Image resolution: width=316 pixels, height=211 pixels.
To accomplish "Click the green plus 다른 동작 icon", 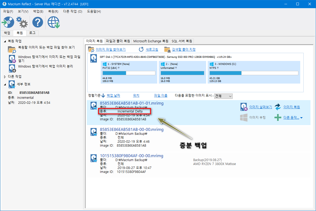I will pos(278,118).
